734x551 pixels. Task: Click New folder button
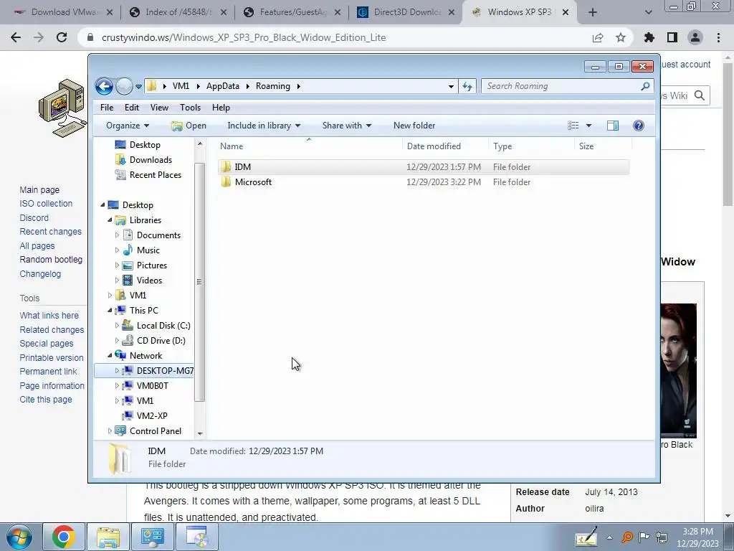click(x=414, y=126)
